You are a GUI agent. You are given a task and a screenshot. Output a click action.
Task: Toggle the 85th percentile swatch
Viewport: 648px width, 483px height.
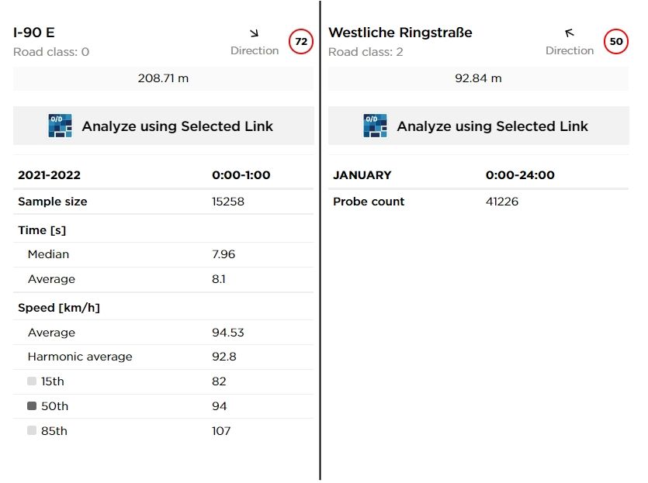tap(32, 430)
